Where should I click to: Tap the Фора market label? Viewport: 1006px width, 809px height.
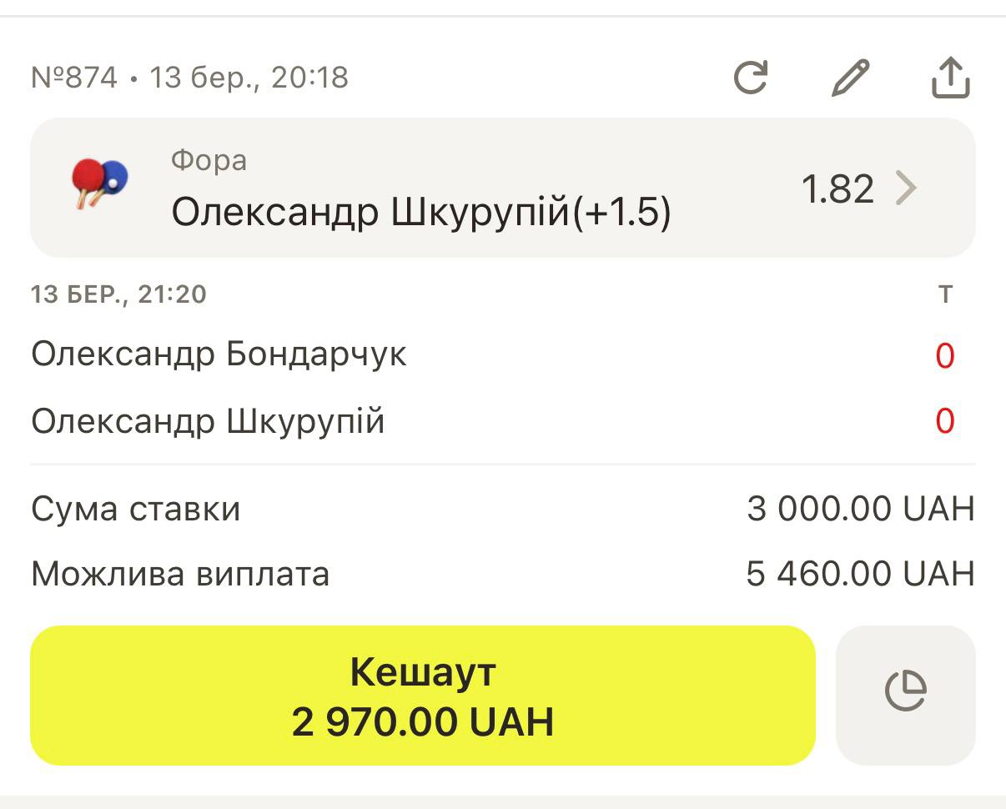pos(209,159)
